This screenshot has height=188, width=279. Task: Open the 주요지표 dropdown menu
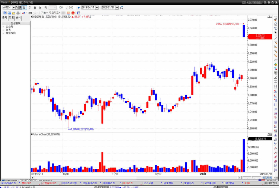[54, 13]
